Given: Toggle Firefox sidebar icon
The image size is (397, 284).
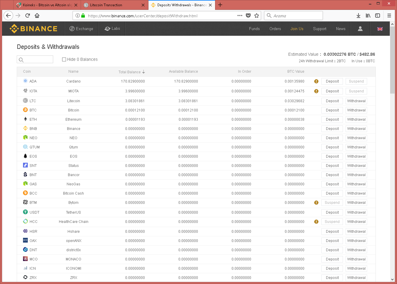Looking at the screenshot, I should point(378,15).
